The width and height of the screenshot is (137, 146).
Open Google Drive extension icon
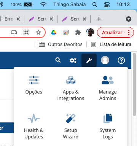pos(54,32)
